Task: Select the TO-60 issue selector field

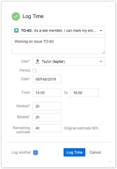Action: click(x=58, y=30)
